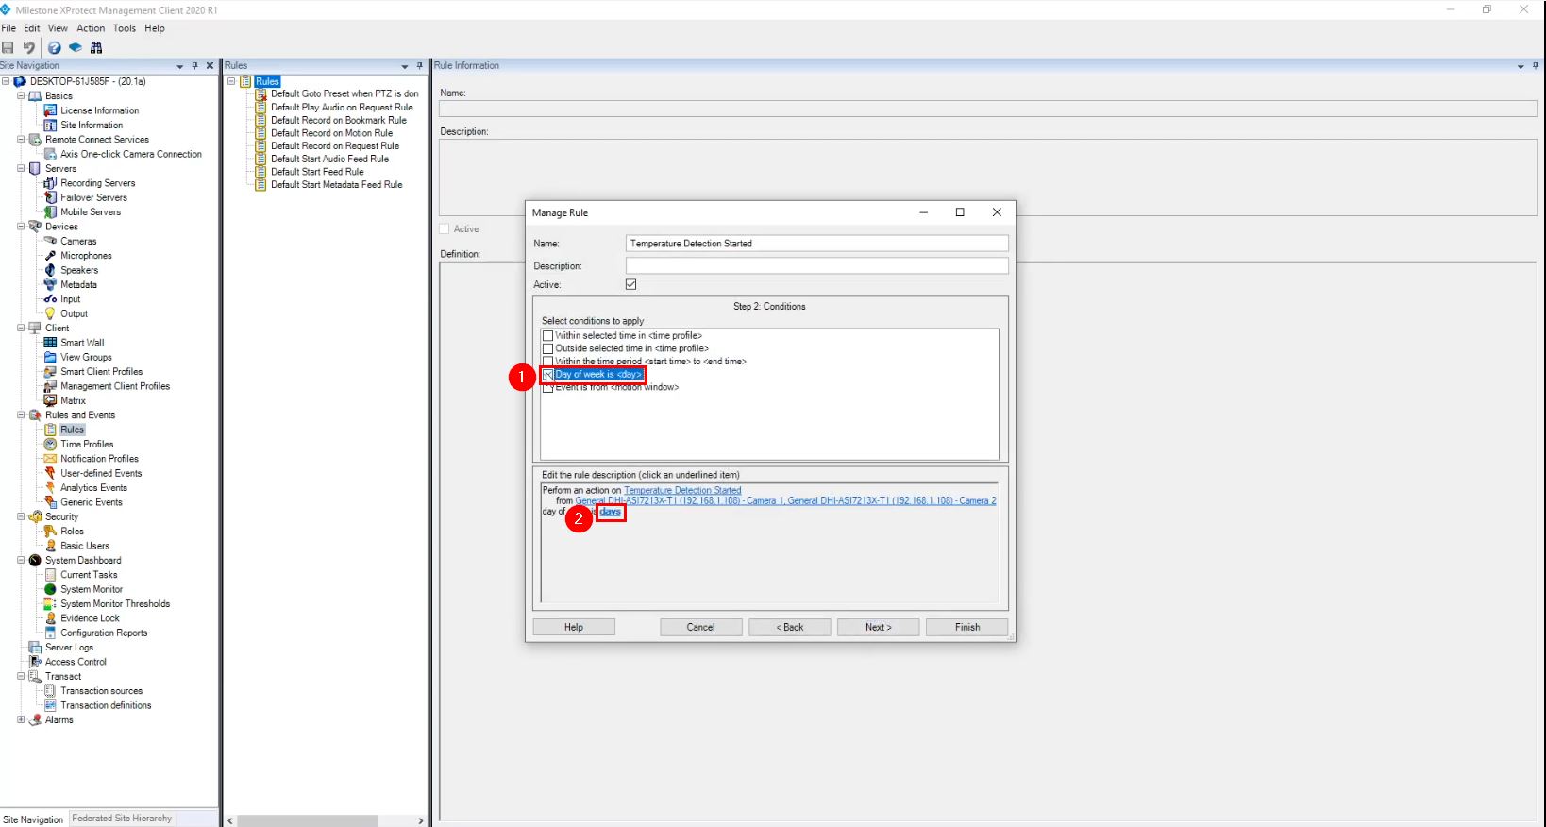
Task: Check 'Within the time period' condition
Action: pyautogui.click(x=547, y=362)
